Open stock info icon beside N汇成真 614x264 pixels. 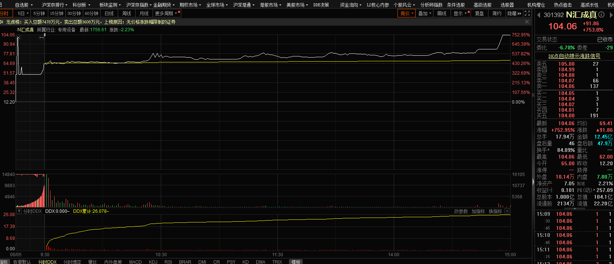point(601,15)
